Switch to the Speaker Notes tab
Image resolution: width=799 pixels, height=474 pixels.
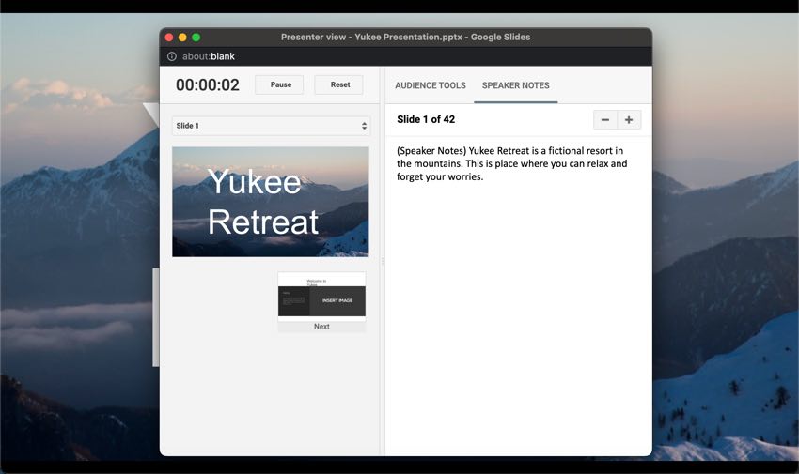coord(515,85)
